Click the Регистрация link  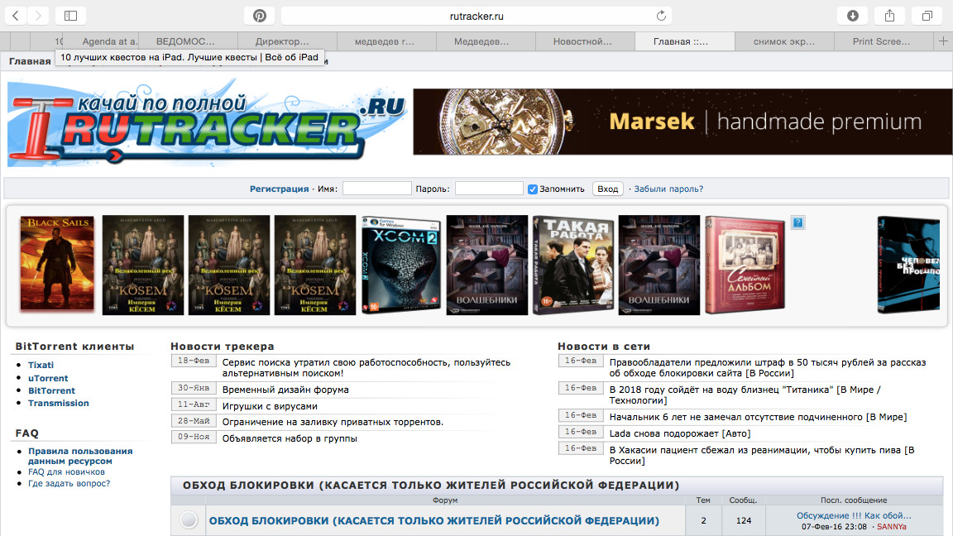click(x=279, y=189)
